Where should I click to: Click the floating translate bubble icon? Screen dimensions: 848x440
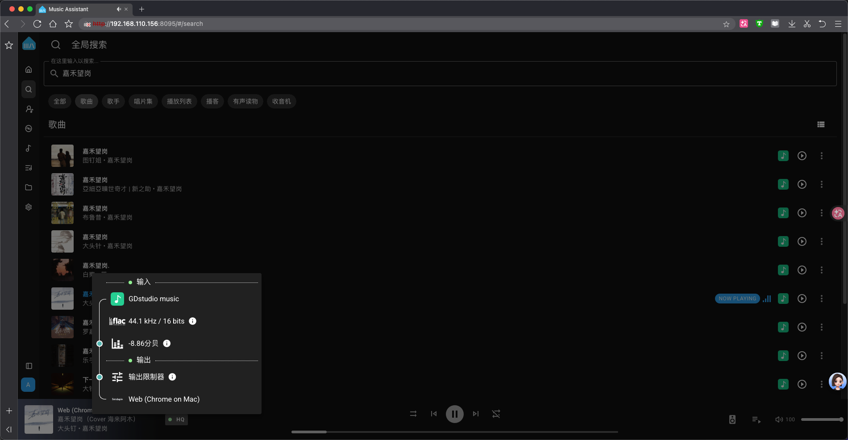838,213
